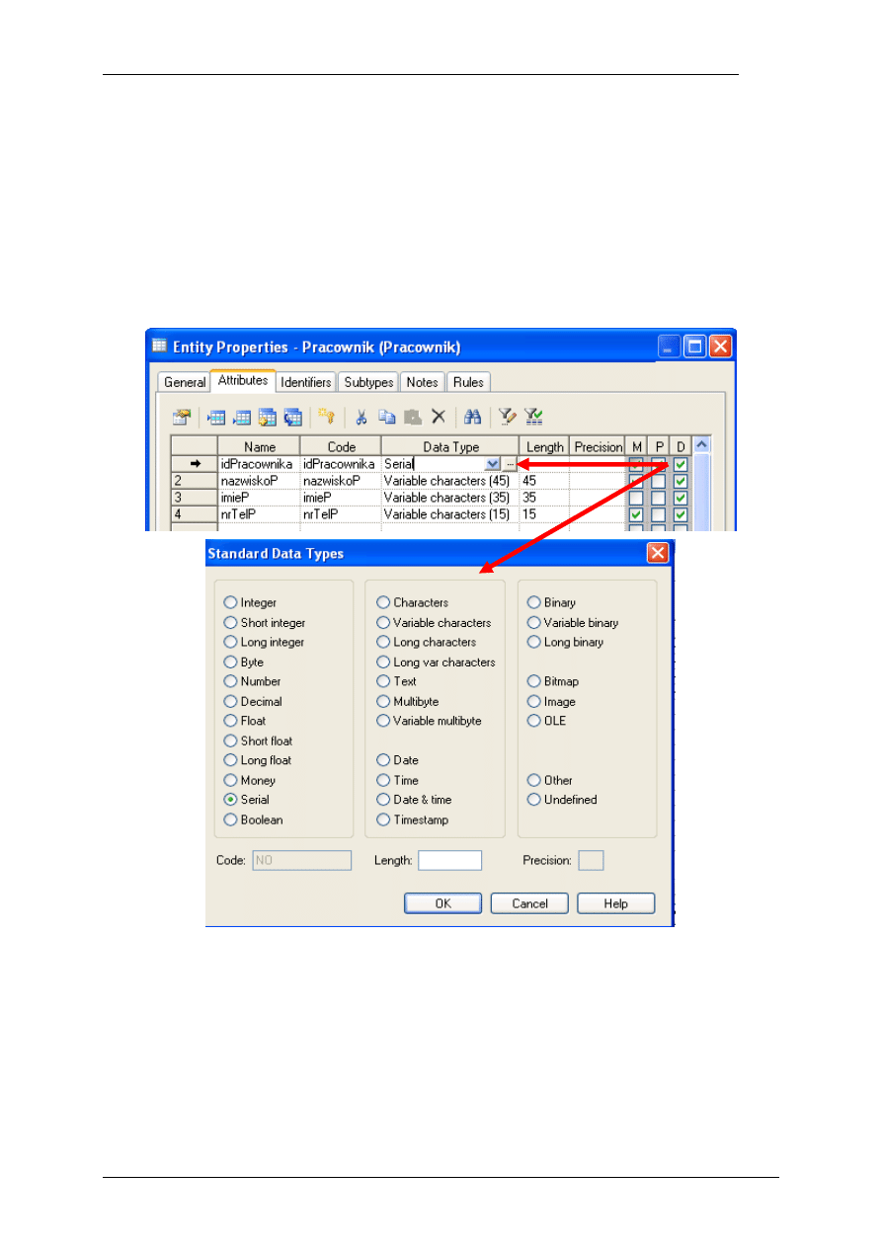Screen dimensions: 882x1247
Task: Click the Find binoculars icon
Action: point(472,418)
